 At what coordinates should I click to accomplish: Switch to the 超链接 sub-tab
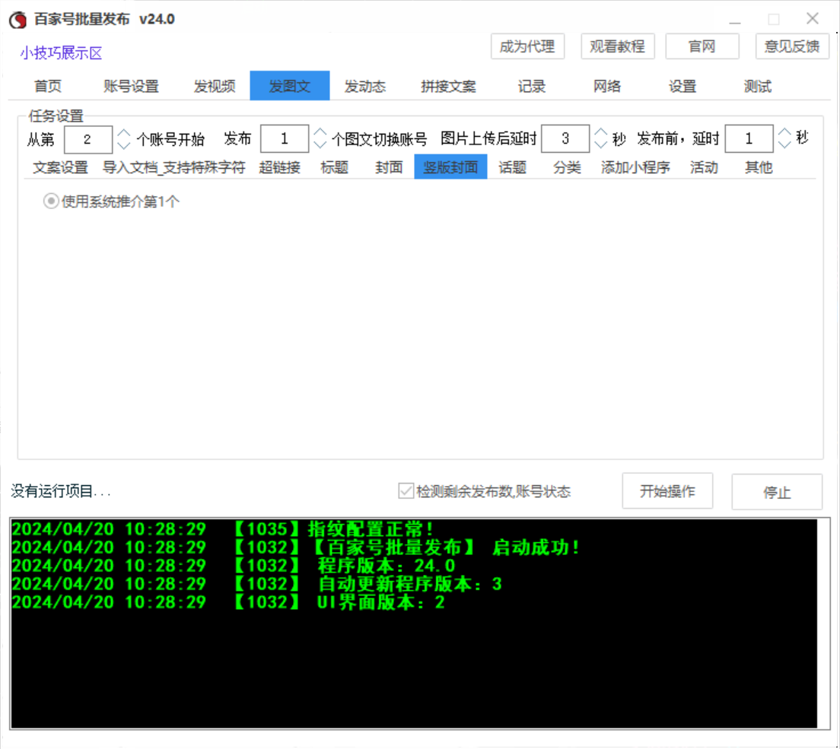[280, 167]
